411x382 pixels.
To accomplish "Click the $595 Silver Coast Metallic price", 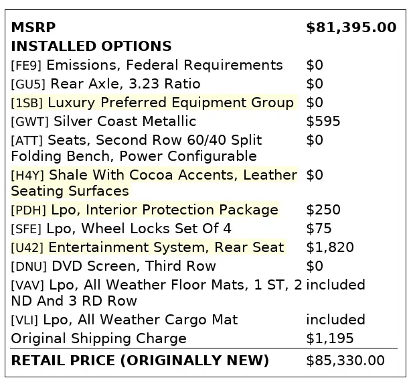I will tap(323, 121).
